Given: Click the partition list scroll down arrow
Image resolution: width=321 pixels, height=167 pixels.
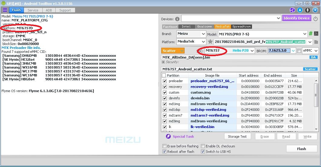Looking at the screenshot, I should coord(316,129).
